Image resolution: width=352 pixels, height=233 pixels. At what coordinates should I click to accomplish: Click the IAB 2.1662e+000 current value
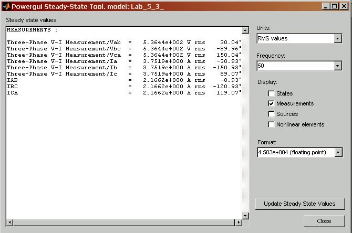coord(163,80)
